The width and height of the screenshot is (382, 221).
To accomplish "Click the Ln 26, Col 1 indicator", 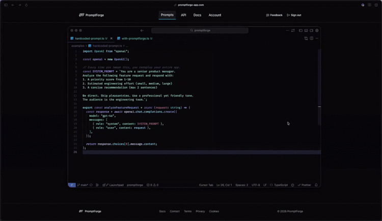I will (x=224, y=185).
